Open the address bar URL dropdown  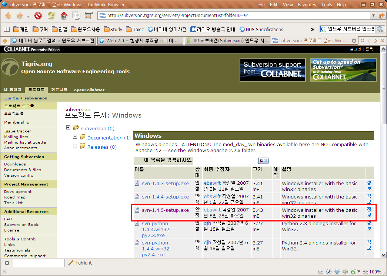click(x=373, y=16)
